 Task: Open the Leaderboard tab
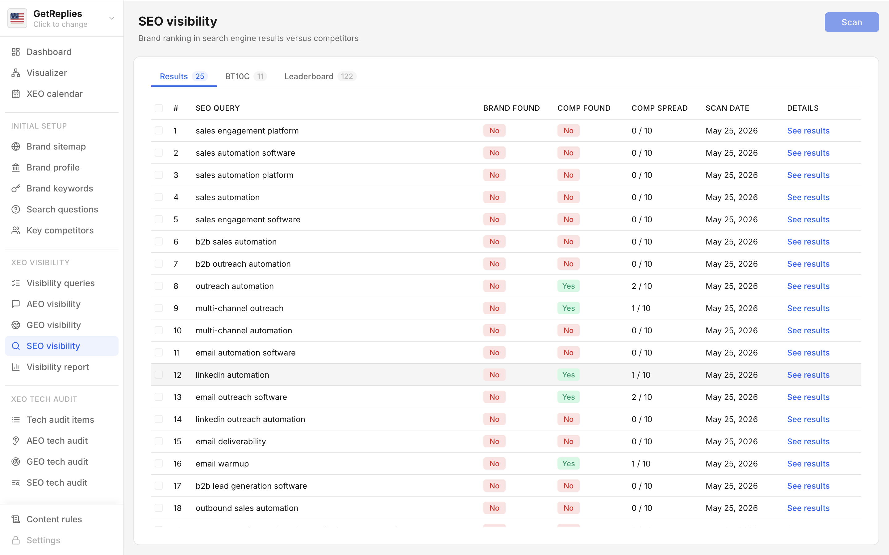pyautogui.click(x=320, y=76)
